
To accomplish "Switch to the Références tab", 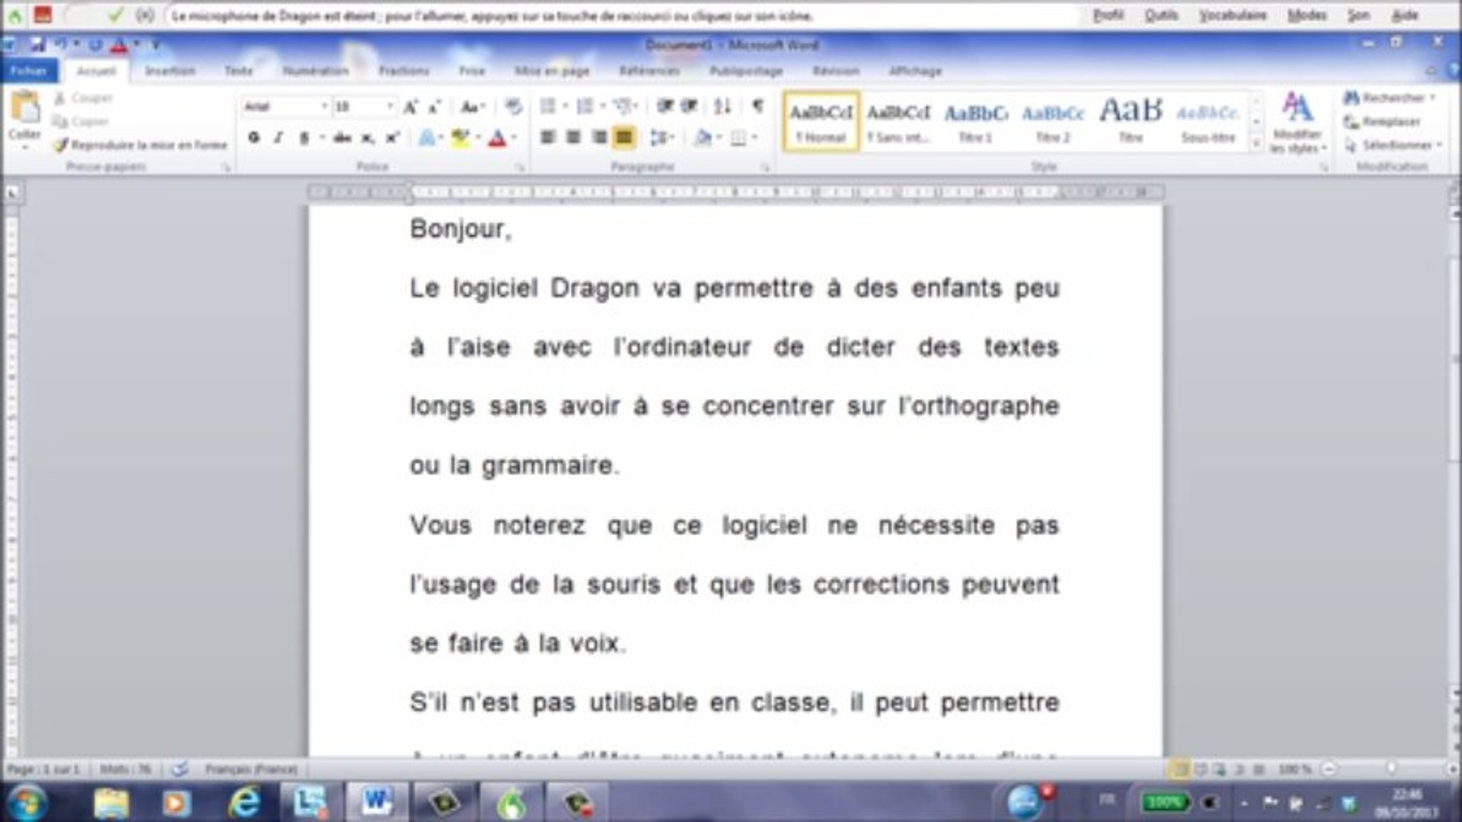I will (649, 71).
